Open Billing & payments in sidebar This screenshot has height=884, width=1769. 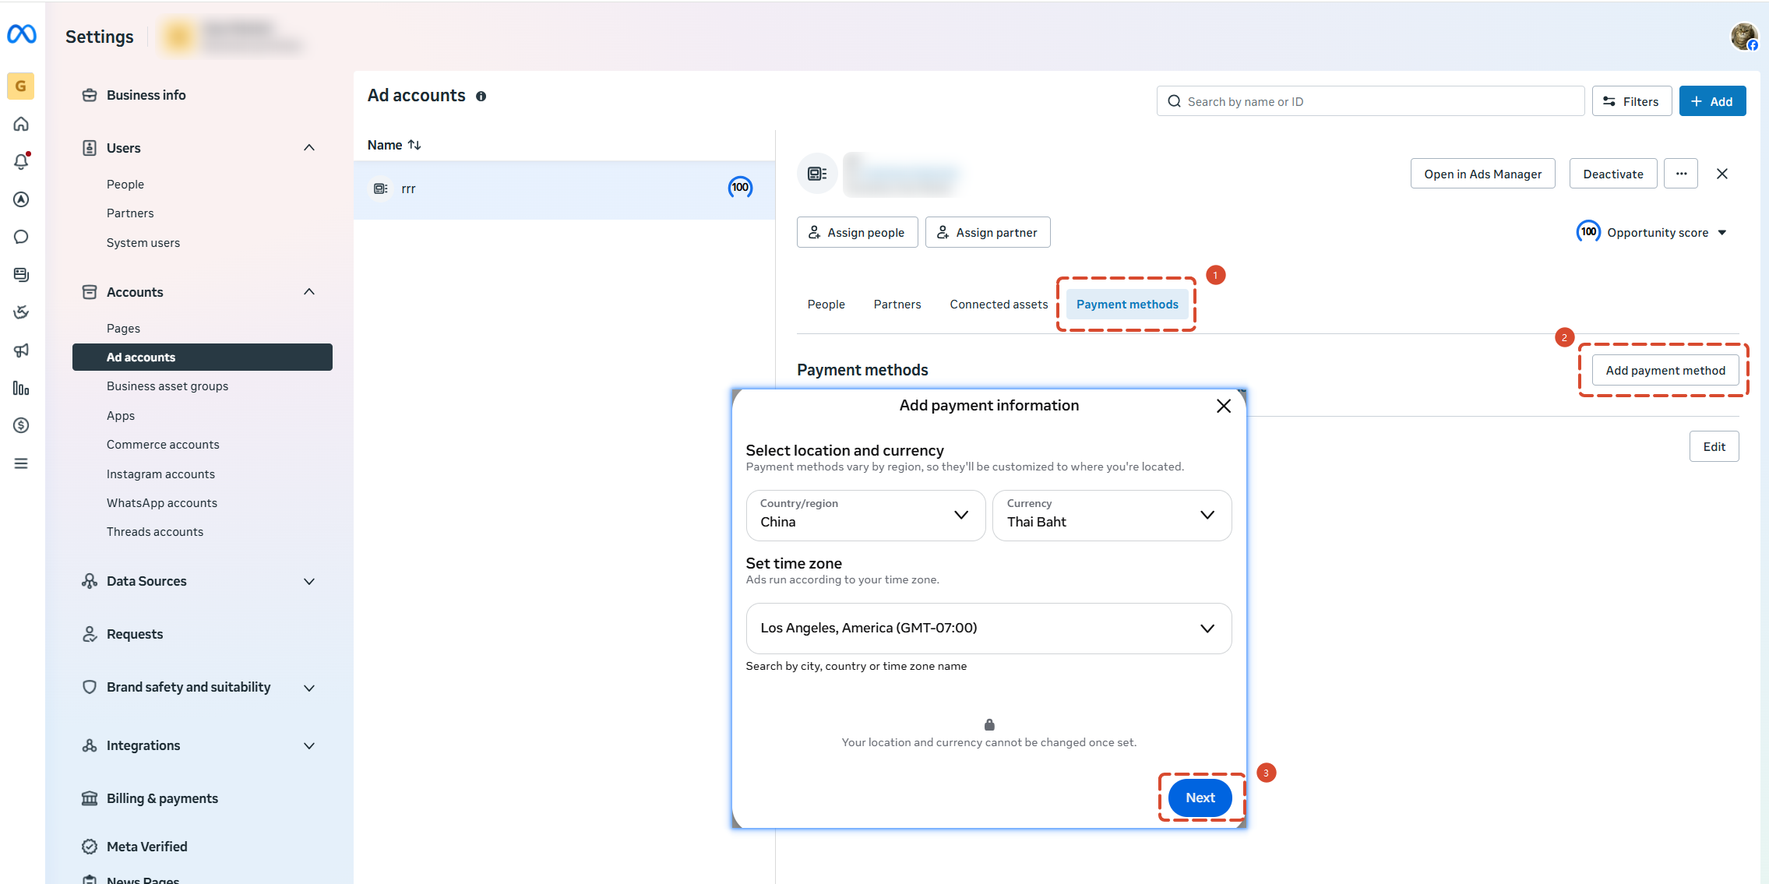pyautogui.click(x=162, y=798)
